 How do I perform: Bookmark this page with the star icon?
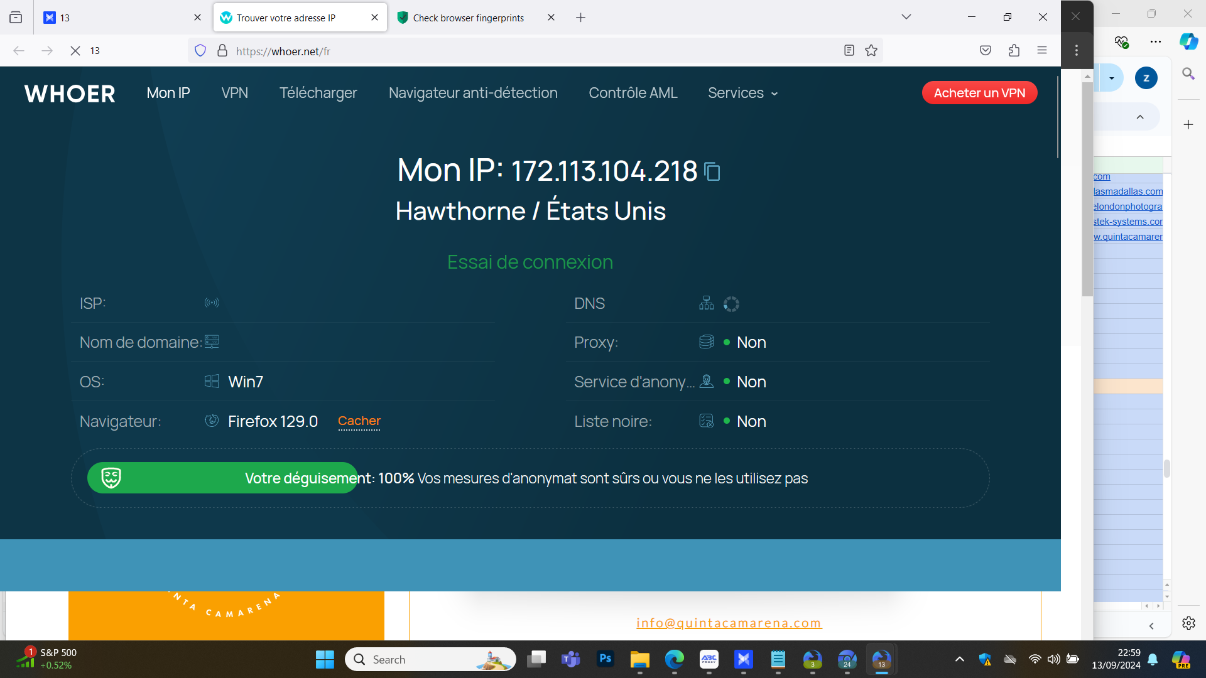(x=871, y=51)
